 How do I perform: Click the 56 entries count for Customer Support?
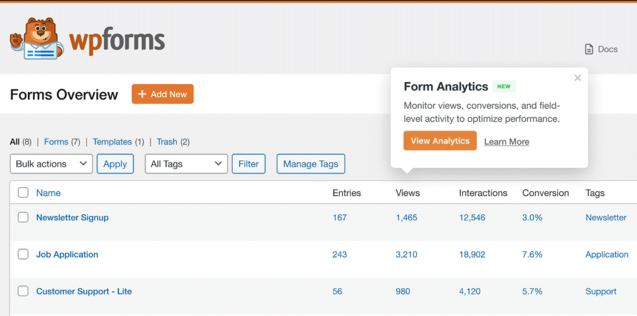[x=337, y=291]
